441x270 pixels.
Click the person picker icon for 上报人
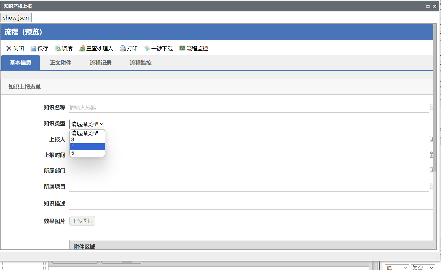432,139
